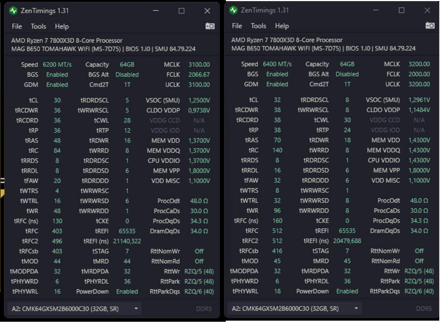Expand the A2 memory module dropdown in left window
This screenshot has width=440, height=324.
pyautogui.click(x=74, y=309)
